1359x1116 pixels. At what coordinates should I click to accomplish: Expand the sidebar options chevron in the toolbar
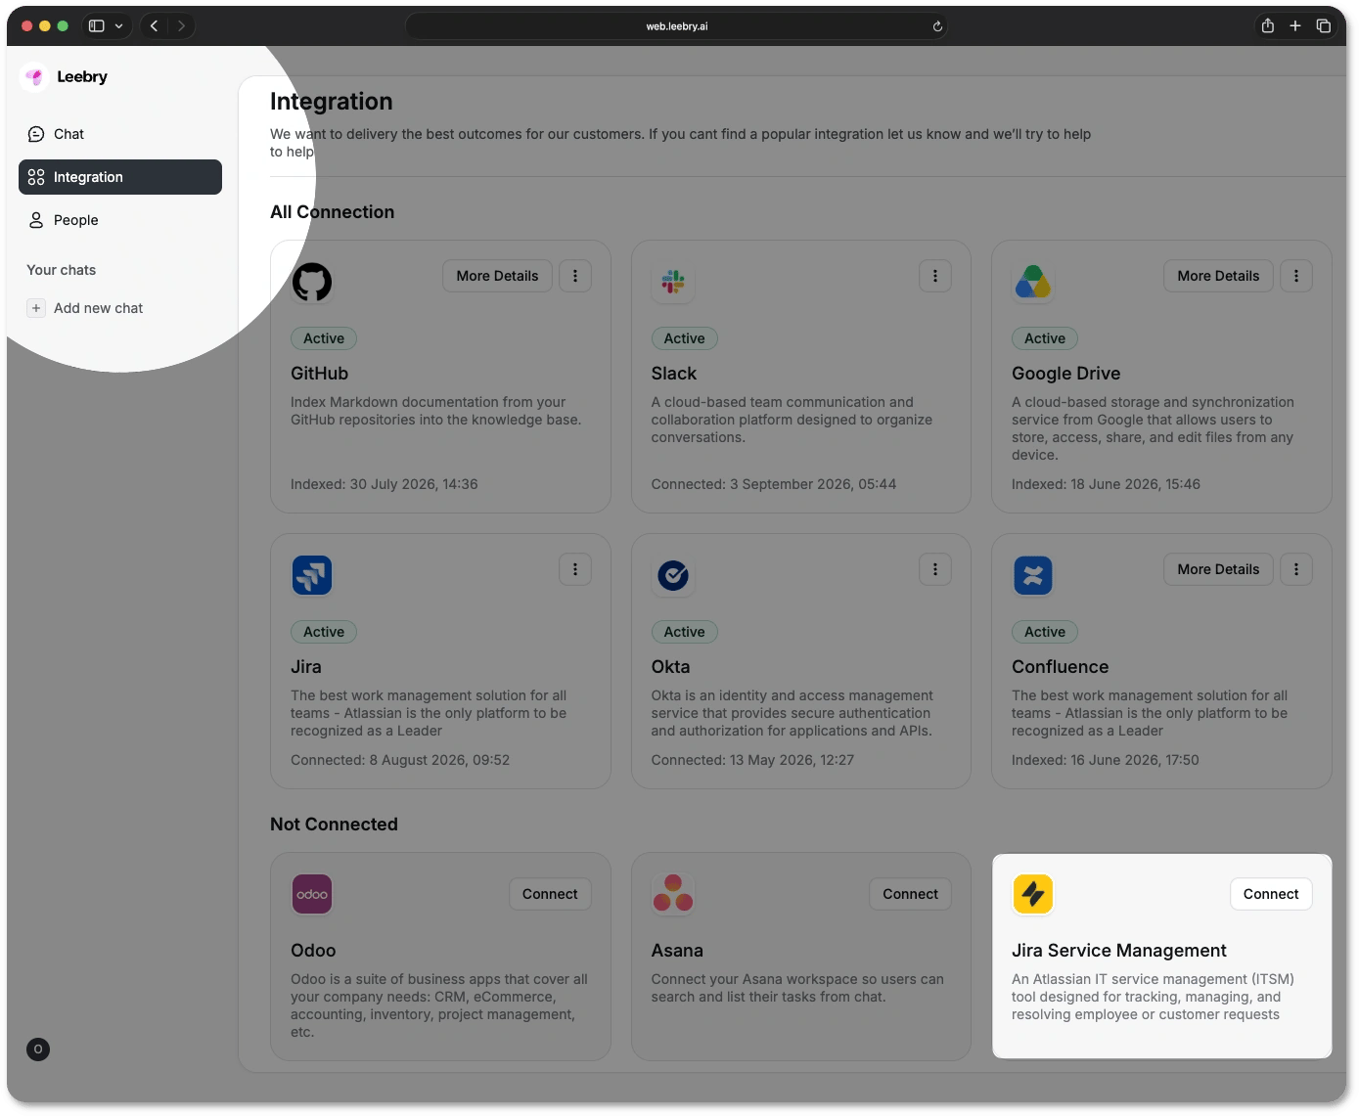tap(118, 26)
